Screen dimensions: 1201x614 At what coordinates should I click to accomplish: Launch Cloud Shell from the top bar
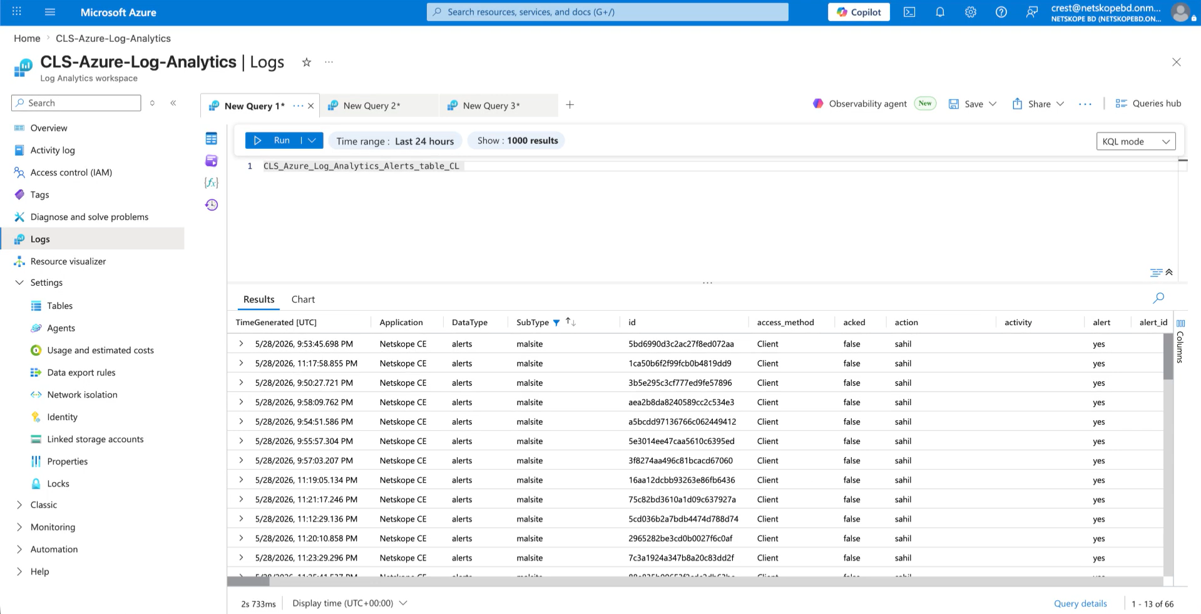click(x=909, y=12)
